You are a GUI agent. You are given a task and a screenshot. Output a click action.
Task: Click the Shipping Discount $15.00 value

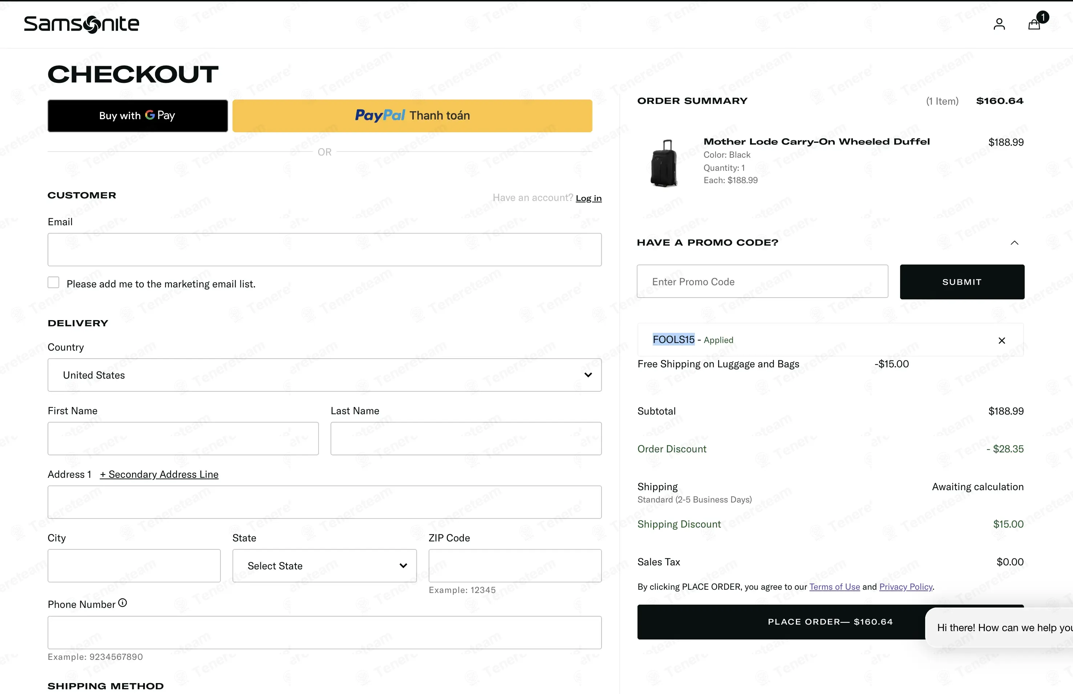coord(1008,524)
